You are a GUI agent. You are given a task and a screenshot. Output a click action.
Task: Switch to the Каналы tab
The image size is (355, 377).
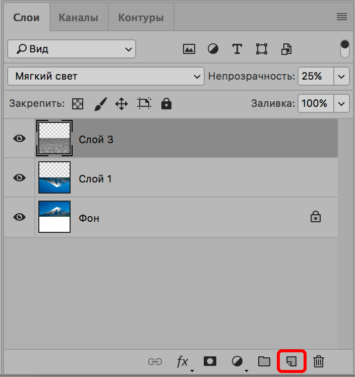click(78, 18)
